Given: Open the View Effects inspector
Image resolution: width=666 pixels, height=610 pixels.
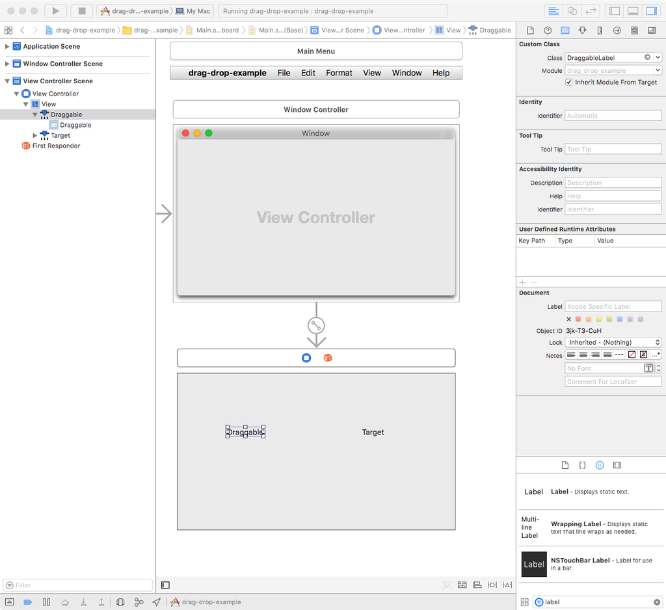Looking at the screenshot, I should coord(652,30).
